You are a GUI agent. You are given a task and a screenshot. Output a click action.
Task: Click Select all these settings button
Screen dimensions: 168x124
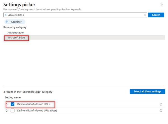[147, 91]
